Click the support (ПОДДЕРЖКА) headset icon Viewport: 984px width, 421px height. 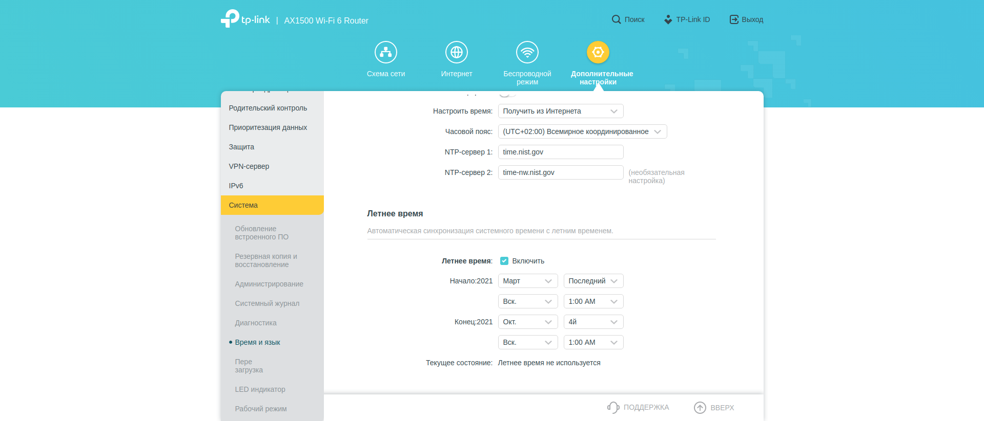[x=613, y=407]
